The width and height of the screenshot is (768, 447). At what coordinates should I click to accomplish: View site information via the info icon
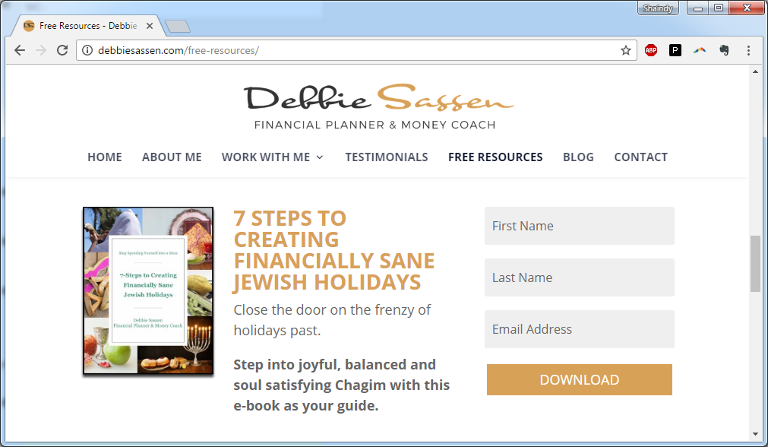87,50
